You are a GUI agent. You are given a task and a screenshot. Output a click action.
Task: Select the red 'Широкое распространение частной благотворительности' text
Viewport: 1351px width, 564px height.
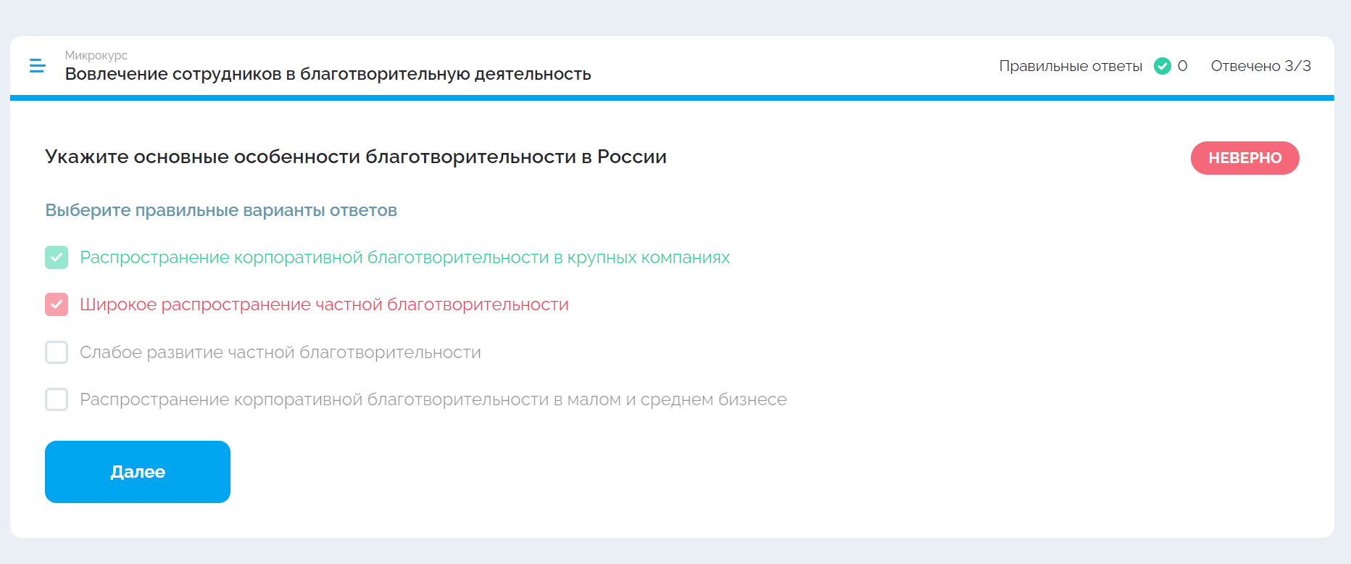click(x=324, y=304)
